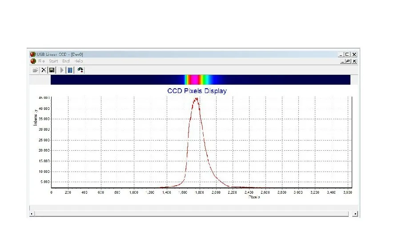Open the Help menu
This screenshot has width=394, height=242.
coord(79,61)
